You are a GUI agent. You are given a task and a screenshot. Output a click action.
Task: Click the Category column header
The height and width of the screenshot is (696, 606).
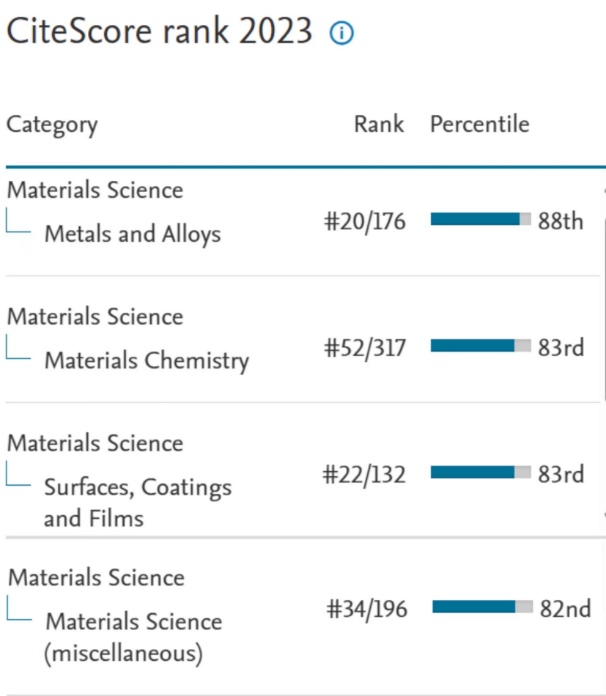(x=52, y=125)
